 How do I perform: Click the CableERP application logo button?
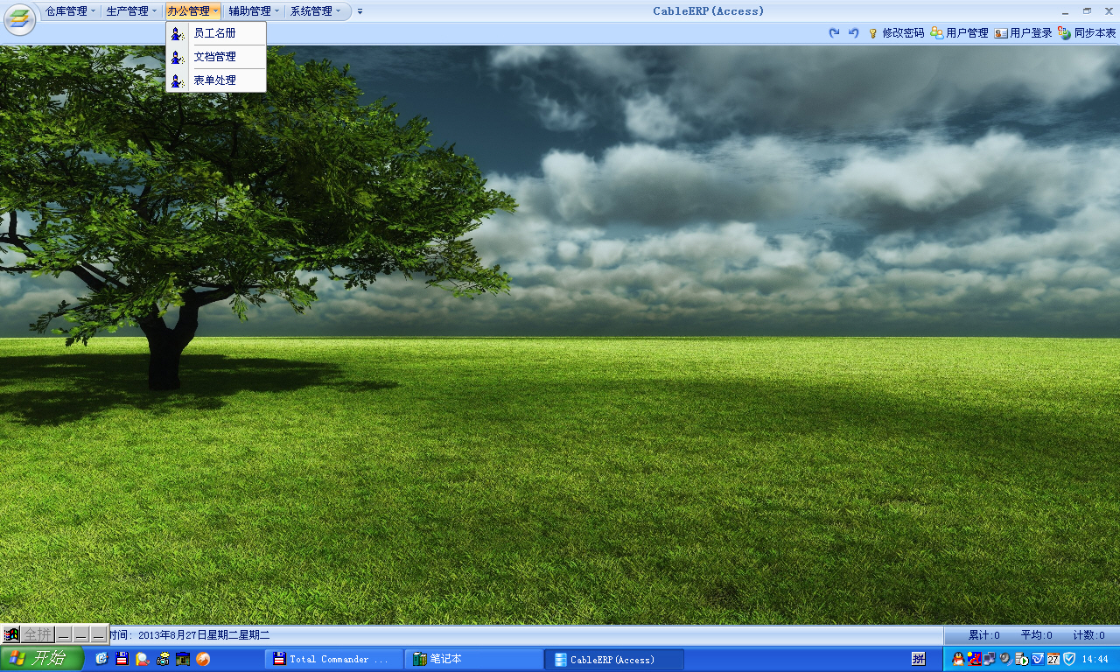19,19
